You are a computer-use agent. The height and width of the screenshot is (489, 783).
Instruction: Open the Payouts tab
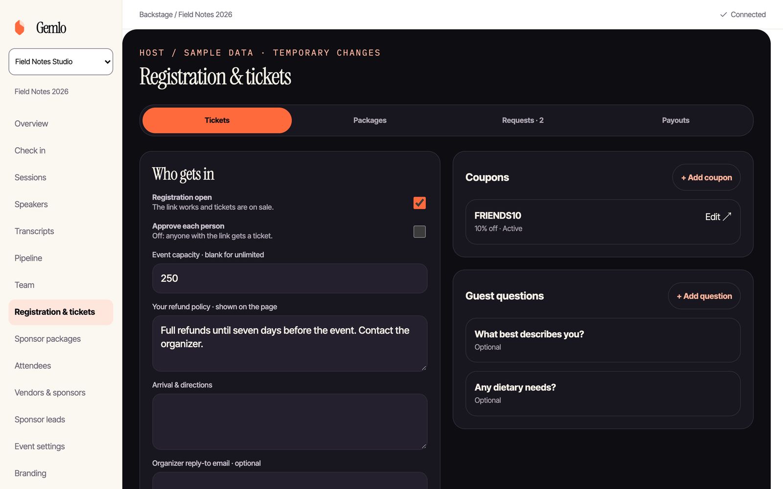point(675,120)
